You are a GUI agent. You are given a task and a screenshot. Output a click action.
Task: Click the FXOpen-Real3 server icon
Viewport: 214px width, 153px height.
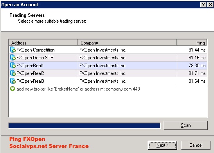(13, 81)
